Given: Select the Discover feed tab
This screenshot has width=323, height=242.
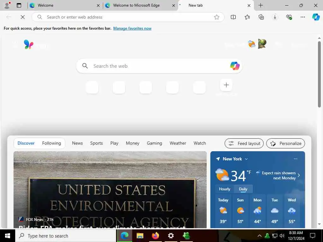Looking at the screenshot, I should 26,143.
